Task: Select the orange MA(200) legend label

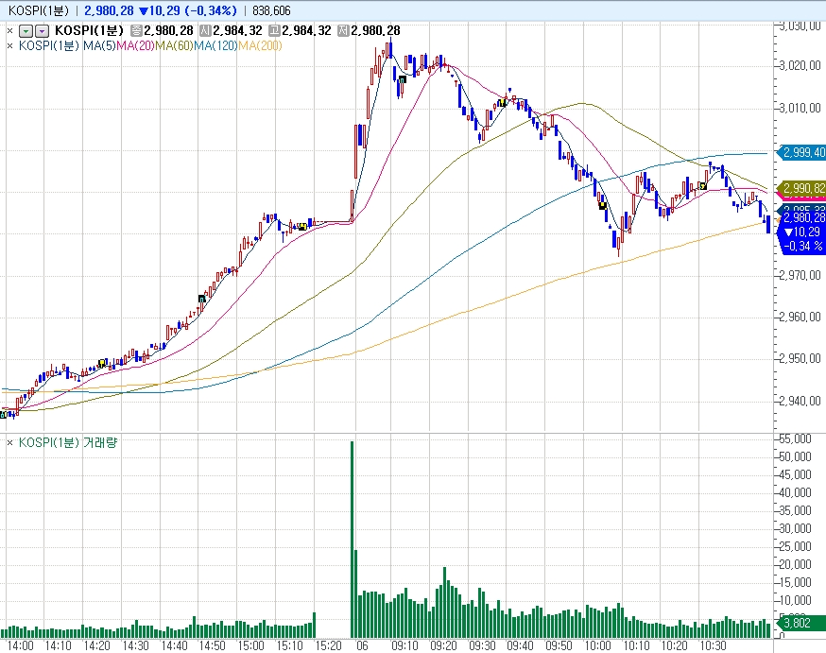Action: click(261, 44)
